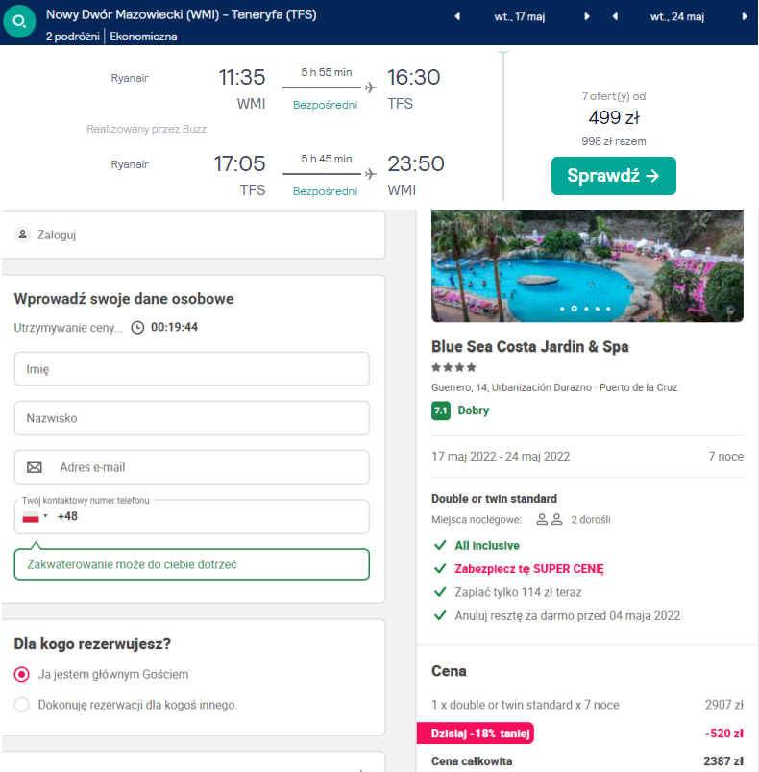This screenshot has width=759, height=772.
Task: Click the user avatar icon beside Zaloguj
Action: click(x=23, y=235)
